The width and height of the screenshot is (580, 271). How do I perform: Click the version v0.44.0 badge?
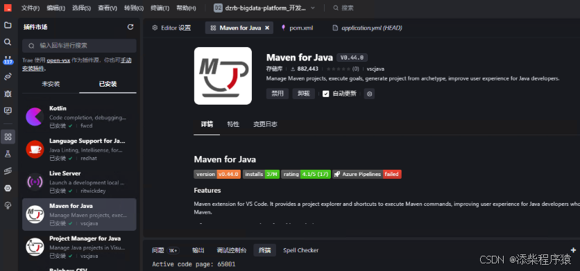[218, 174]
